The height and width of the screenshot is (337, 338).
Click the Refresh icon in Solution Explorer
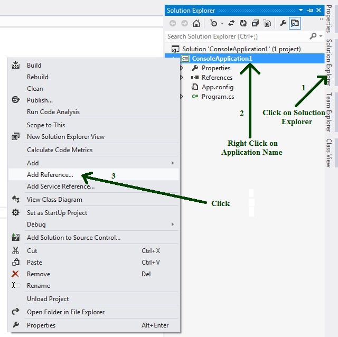point(243,23)
